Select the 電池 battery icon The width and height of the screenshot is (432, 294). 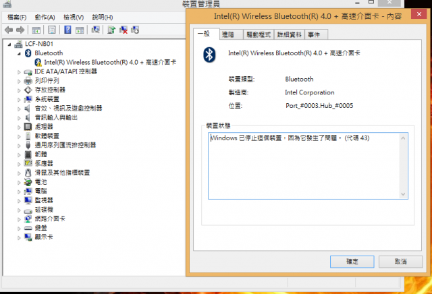28,182
